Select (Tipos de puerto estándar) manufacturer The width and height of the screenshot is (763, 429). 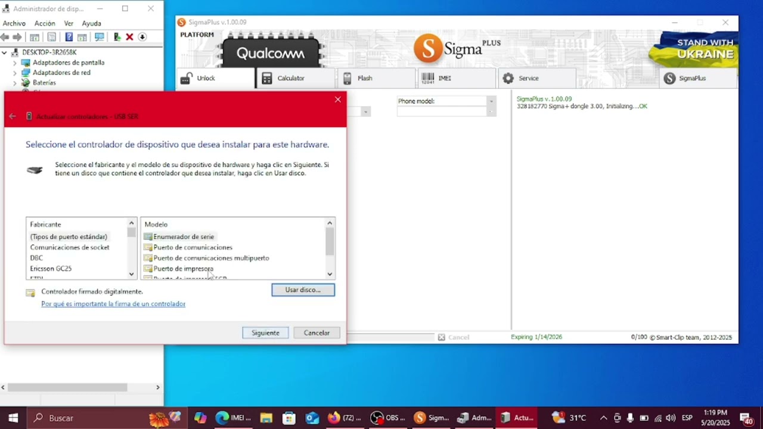pos(69,237)
